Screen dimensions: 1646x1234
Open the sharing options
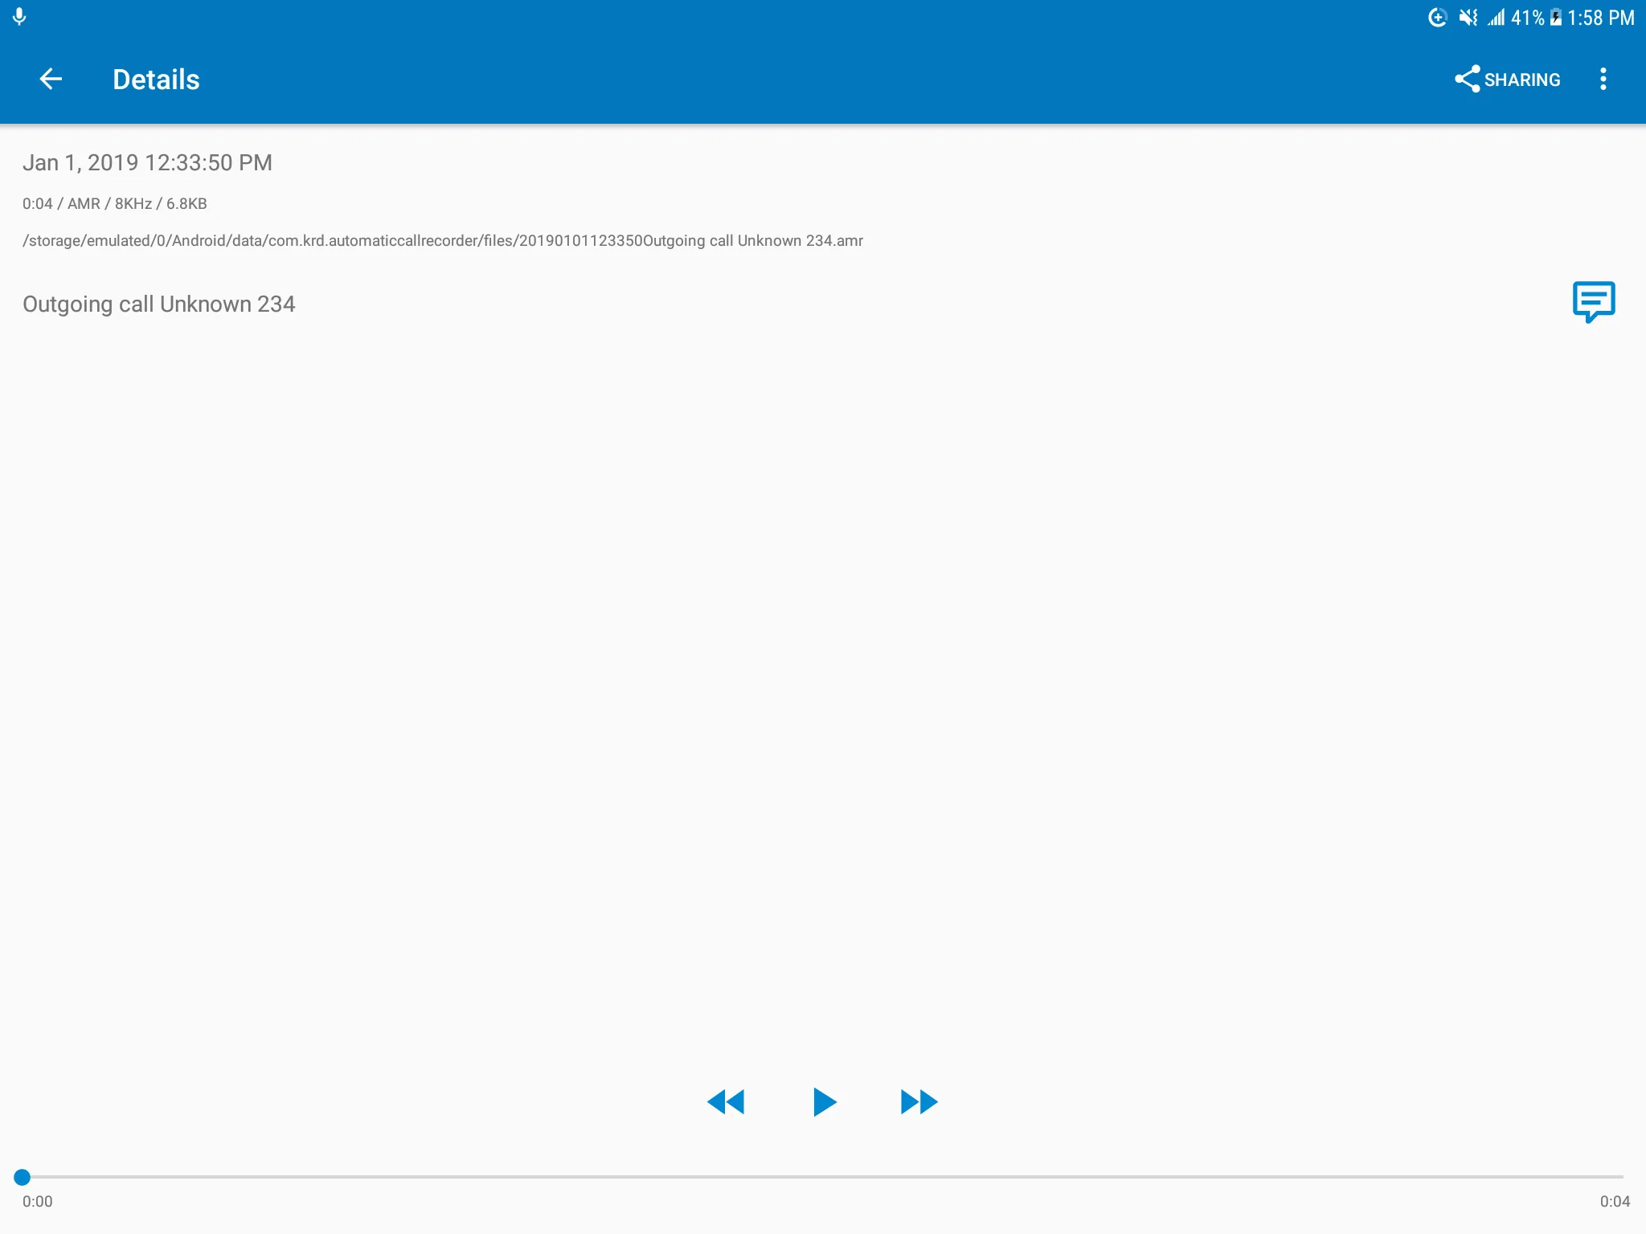click(1506, 78)
